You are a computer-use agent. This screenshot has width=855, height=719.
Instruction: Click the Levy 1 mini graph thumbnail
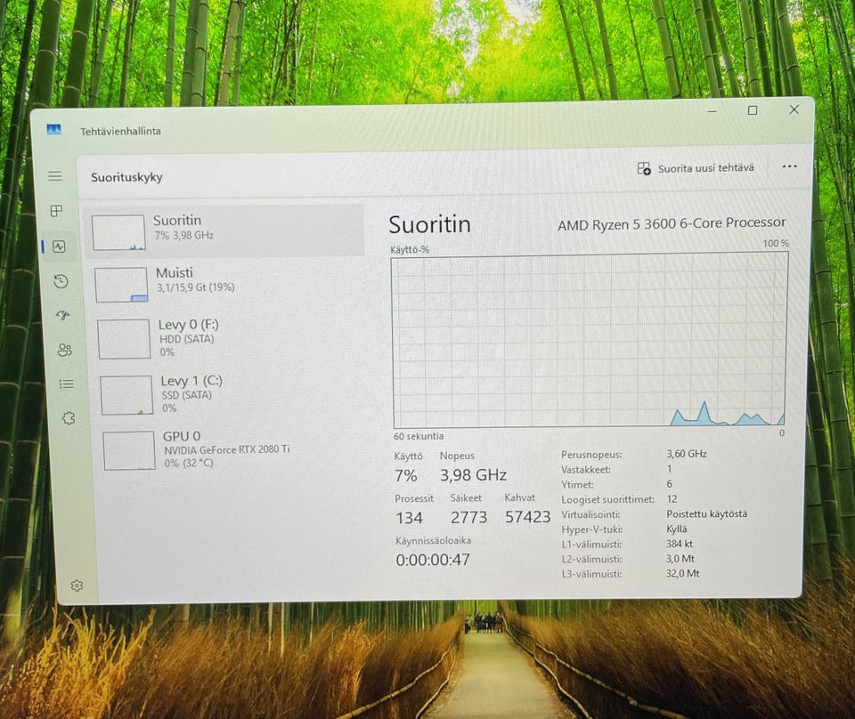(x=126, y=395)
